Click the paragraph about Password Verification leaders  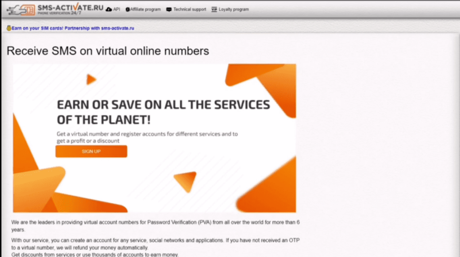155,226
